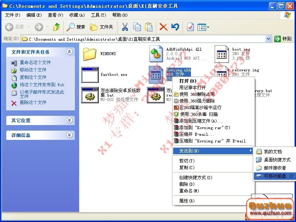Choose 添加到 "Kovsimg.rar"(T) in context menu
Viewport: 296px width, 222px height.
(x=213, y=128)
